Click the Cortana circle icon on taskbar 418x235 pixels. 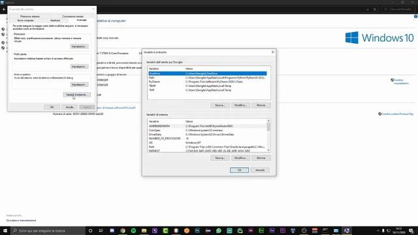tap(90, 230)
